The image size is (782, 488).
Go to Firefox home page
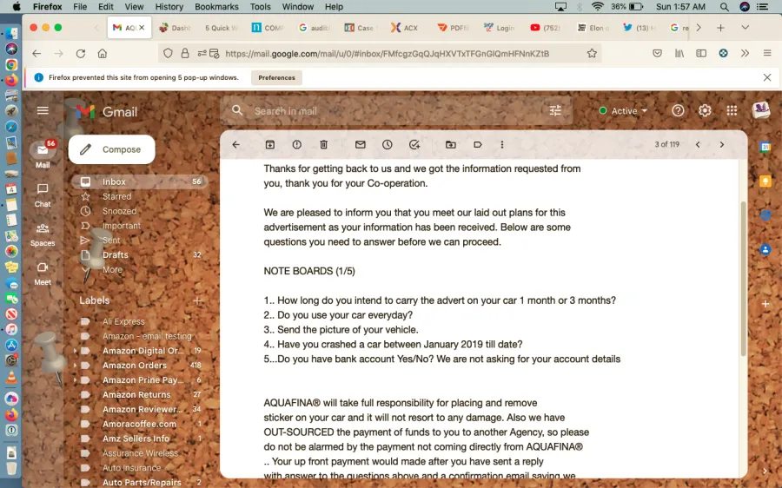103,53
